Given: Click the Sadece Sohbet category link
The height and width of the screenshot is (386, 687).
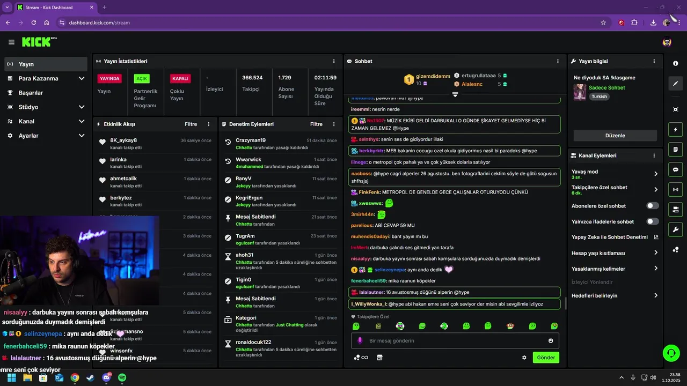Looking at the screenshot, I should coord(606,87).
